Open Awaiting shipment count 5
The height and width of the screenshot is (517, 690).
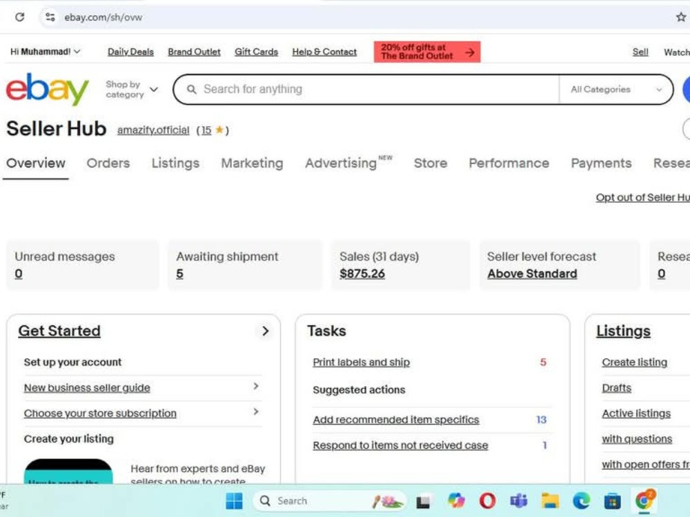point(179,274)
